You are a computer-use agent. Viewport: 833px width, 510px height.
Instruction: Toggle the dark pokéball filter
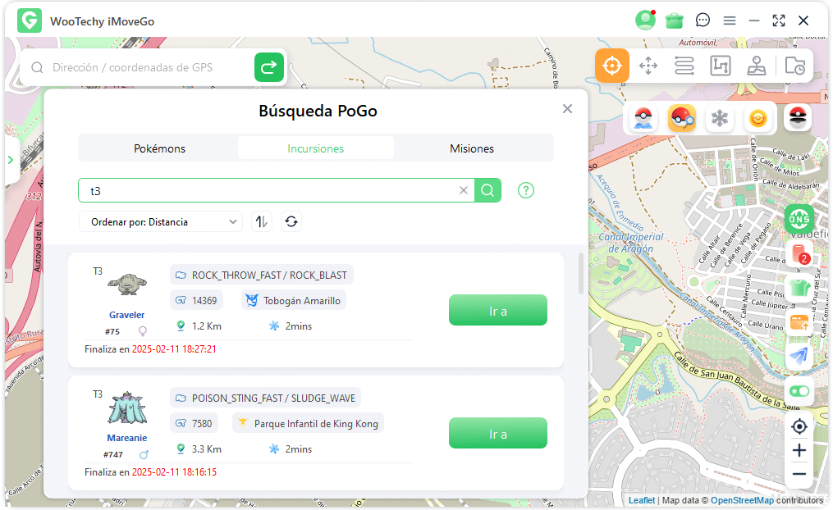click(x=797, y=117)
